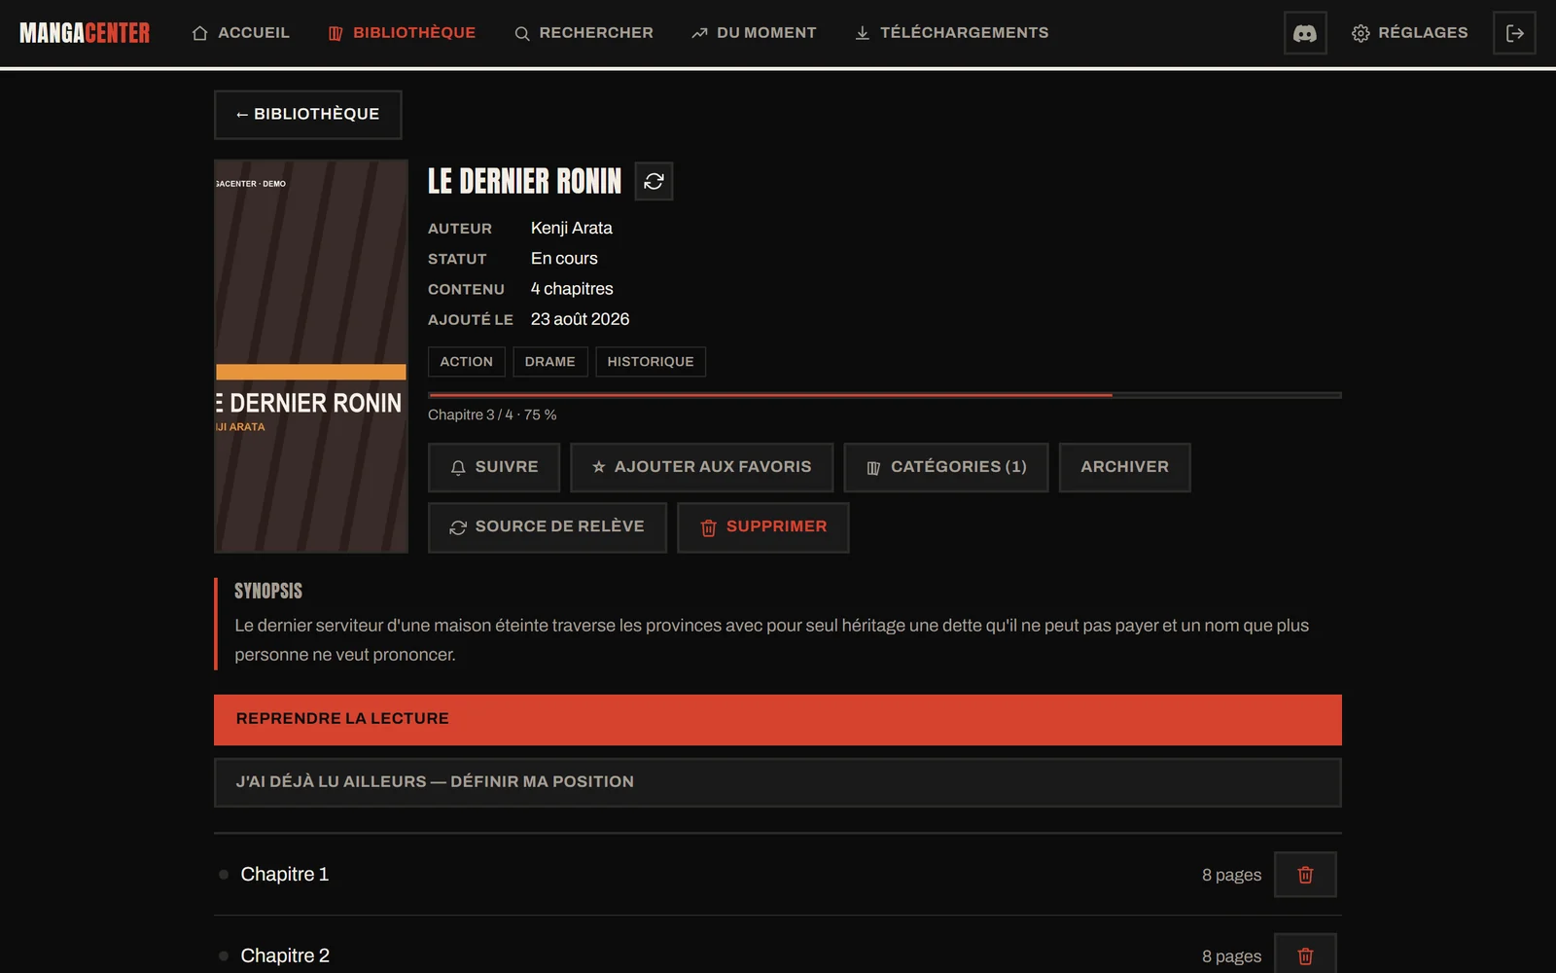Click the Discord icon button

tap(1305, 33)
